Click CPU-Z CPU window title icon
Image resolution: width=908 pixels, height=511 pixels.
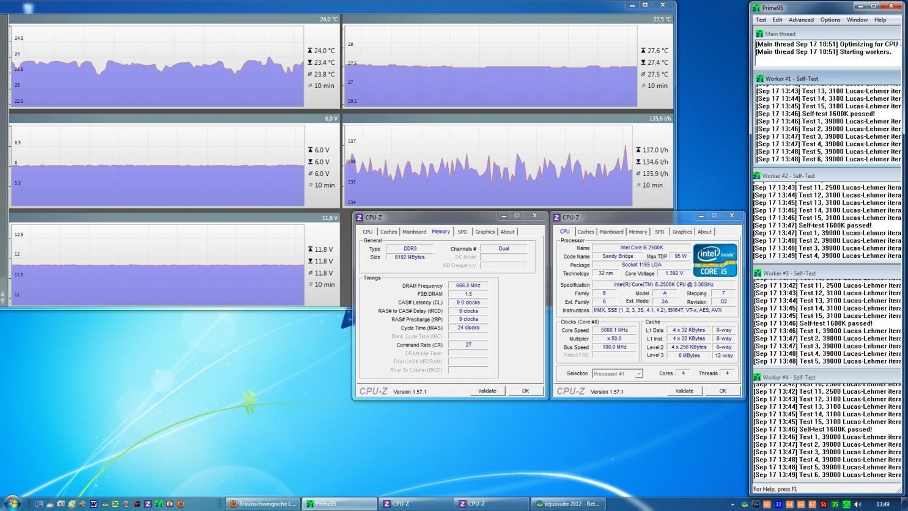556,217
